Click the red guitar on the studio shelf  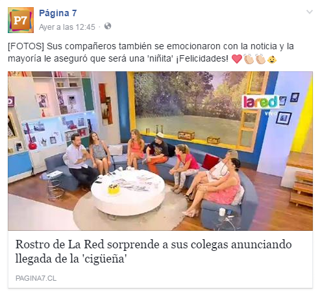pos(31,138)
